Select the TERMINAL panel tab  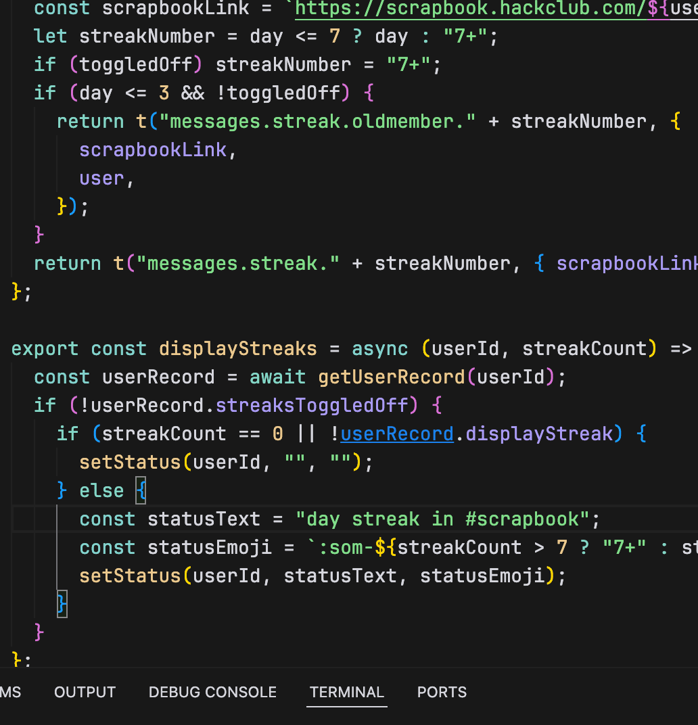(346, 692)
